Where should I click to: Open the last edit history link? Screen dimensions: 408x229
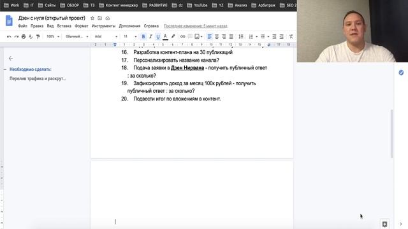[x=196, y=26]
